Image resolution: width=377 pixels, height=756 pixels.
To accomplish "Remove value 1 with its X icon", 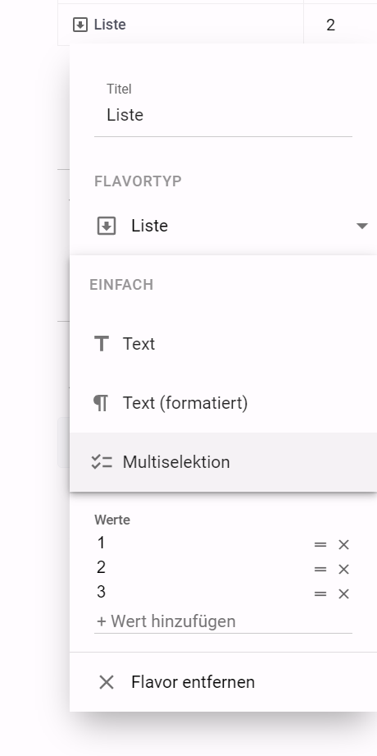I will [343, 545].
